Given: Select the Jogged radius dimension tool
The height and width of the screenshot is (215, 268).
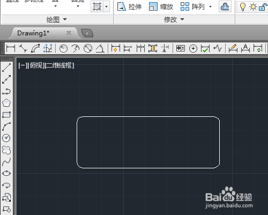Looking at the screenshot, I should click(x=76, y=48).
